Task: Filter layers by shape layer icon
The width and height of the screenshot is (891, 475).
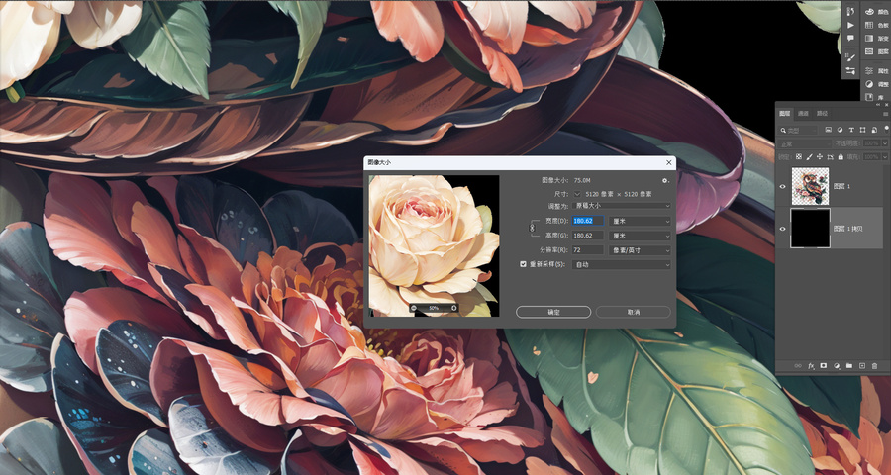Action: click(862, 130)
